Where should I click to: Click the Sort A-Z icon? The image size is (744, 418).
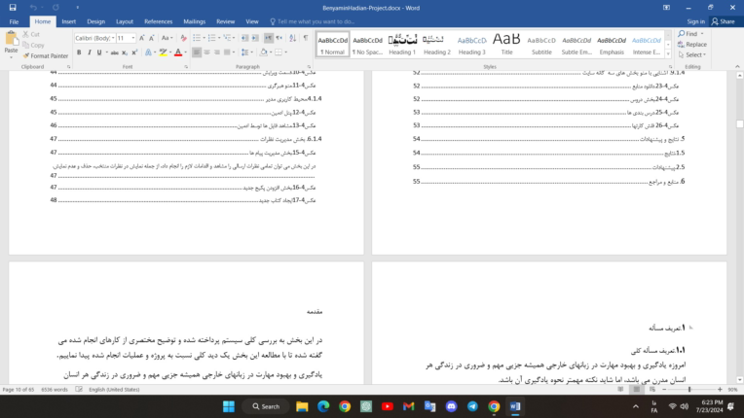coord(293,38)
